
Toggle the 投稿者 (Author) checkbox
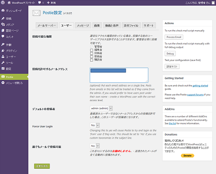point(92,53)
